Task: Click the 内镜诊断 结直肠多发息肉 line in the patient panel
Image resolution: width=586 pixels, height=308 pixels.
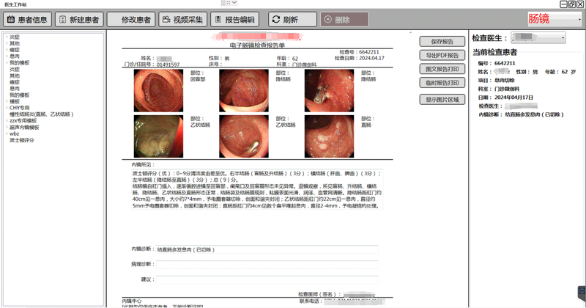Action: tap(521, 114)
